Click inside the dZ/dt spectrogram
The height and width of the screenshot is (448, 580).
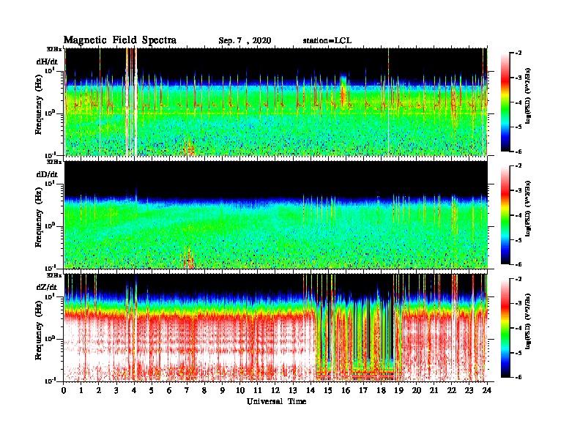tap(276, 328)
